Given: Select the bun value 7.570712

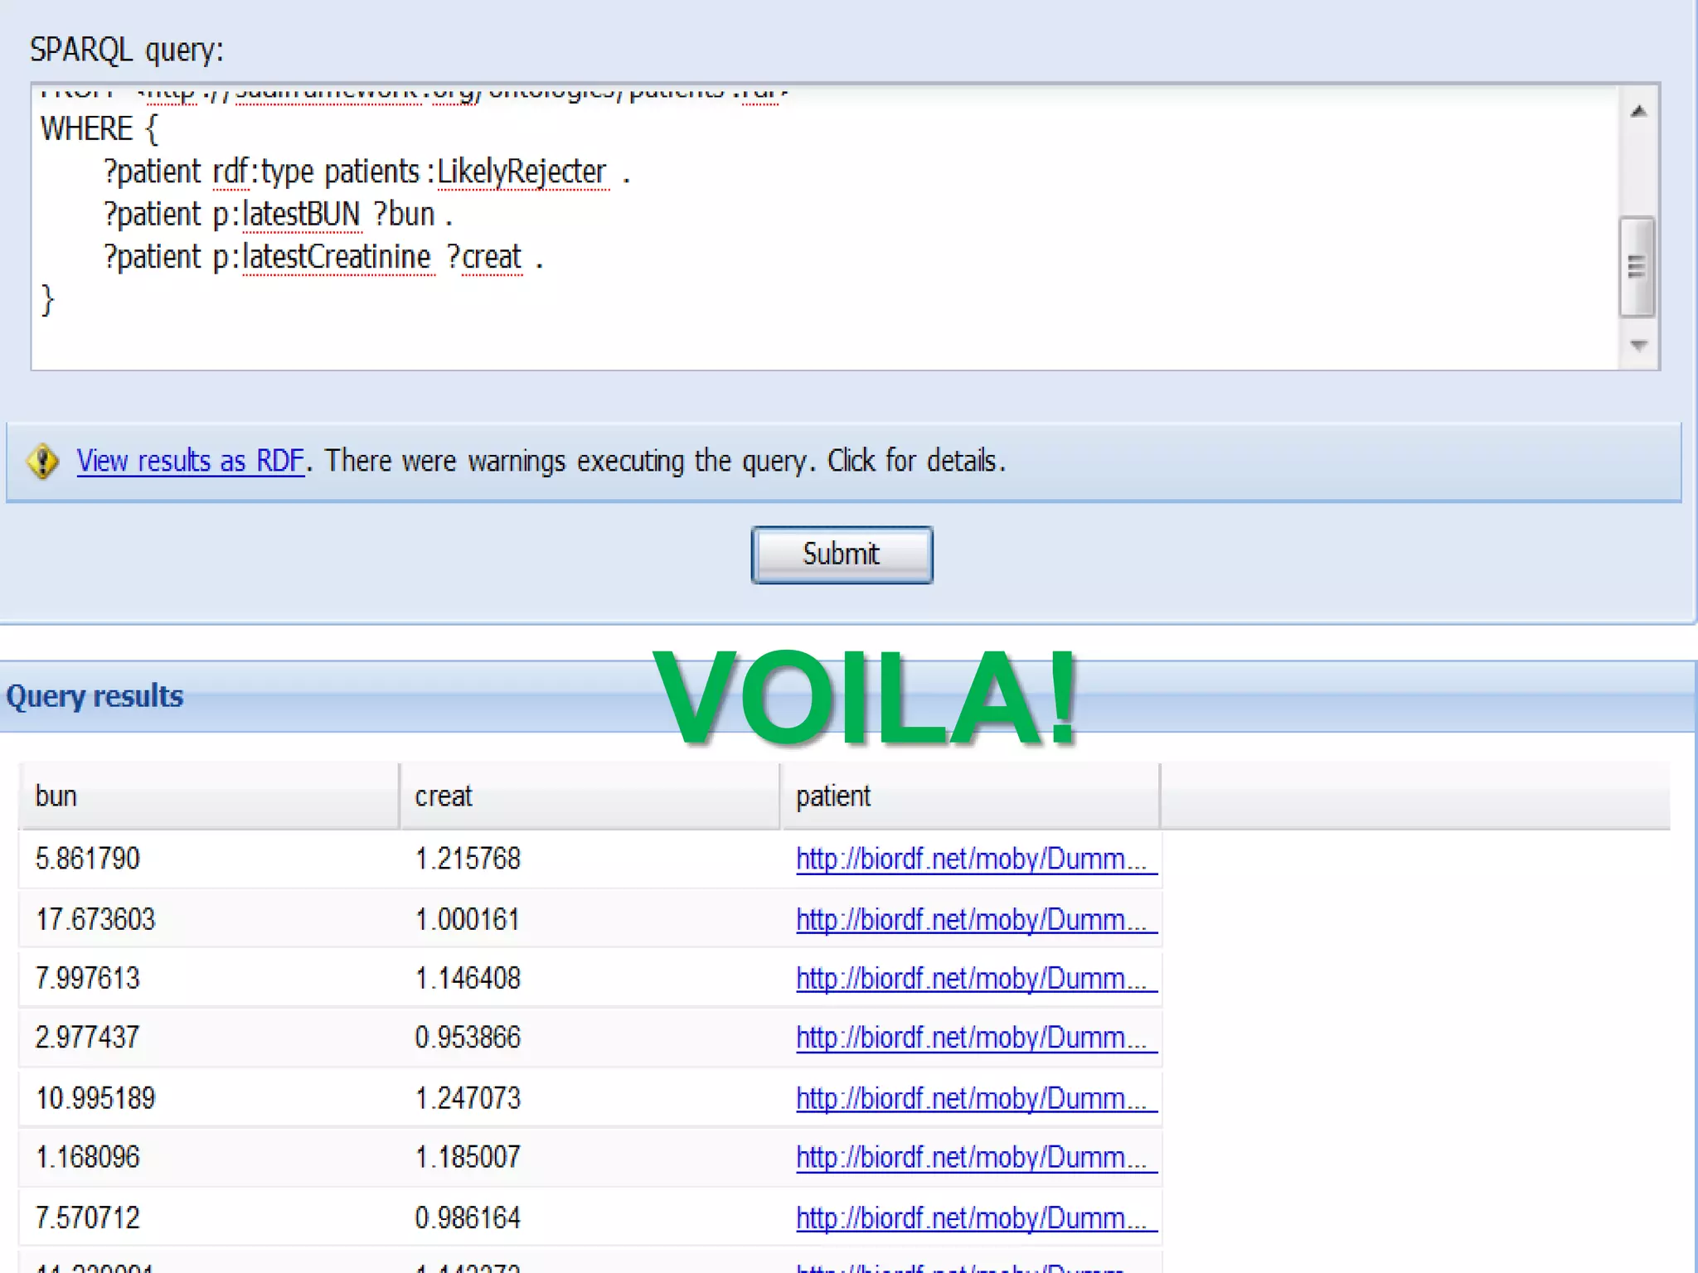Looking at the screenshot, I should (x=88, y=1217).
